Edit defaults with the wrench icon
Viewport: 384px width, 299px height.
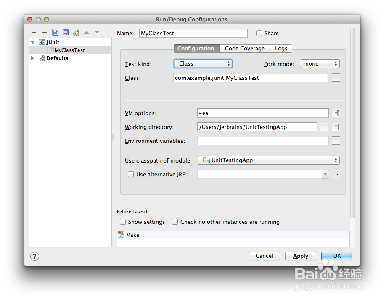[x=77, y=32]
